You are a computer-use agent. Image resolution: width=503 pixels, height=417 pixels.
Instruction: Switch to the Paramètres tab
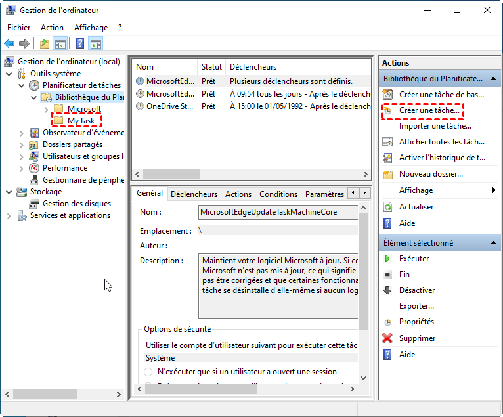click(324, 194)
